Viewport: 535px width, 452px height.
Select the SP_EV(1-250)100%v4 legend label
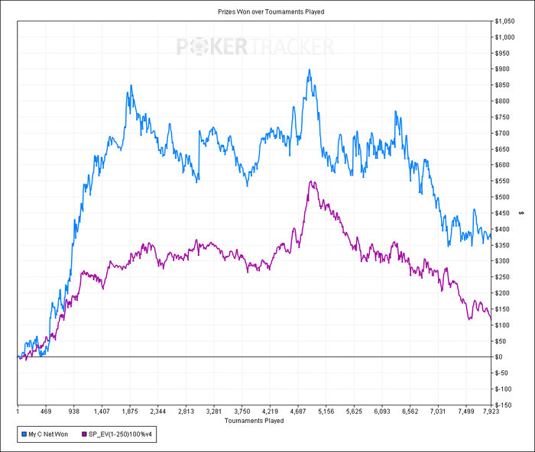coord(120,434)
